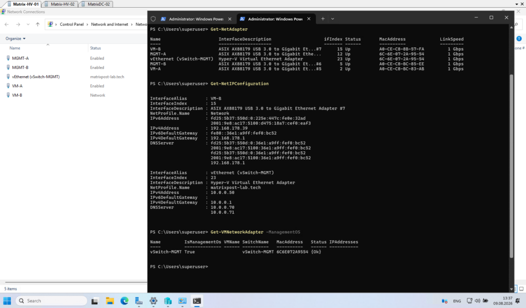The height and width of the screenshot is (308, 526).
Task: Click the shield icon in terminal title bar
Action: click(153, 19)
